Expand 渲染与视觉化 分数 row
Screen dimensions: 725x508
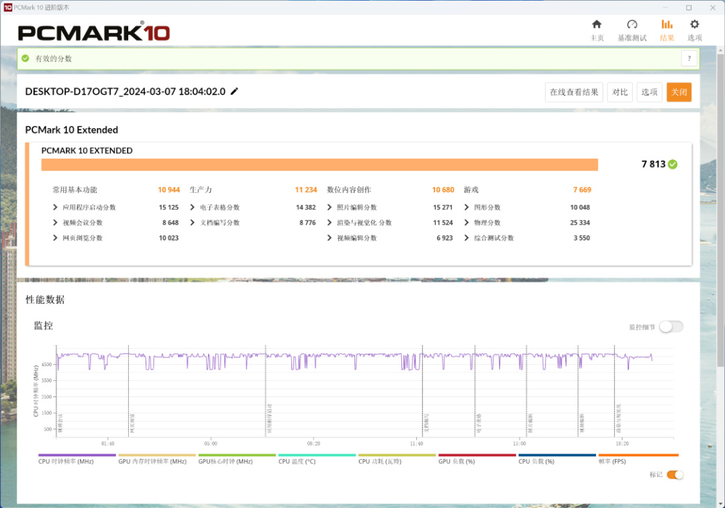coord(329,222)
